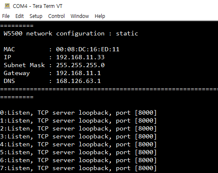The width and height of the screenshot is (218, 173).
Task: Click the '4:Listen, TCP server loopback' line
Action: (x=78, y=144)
